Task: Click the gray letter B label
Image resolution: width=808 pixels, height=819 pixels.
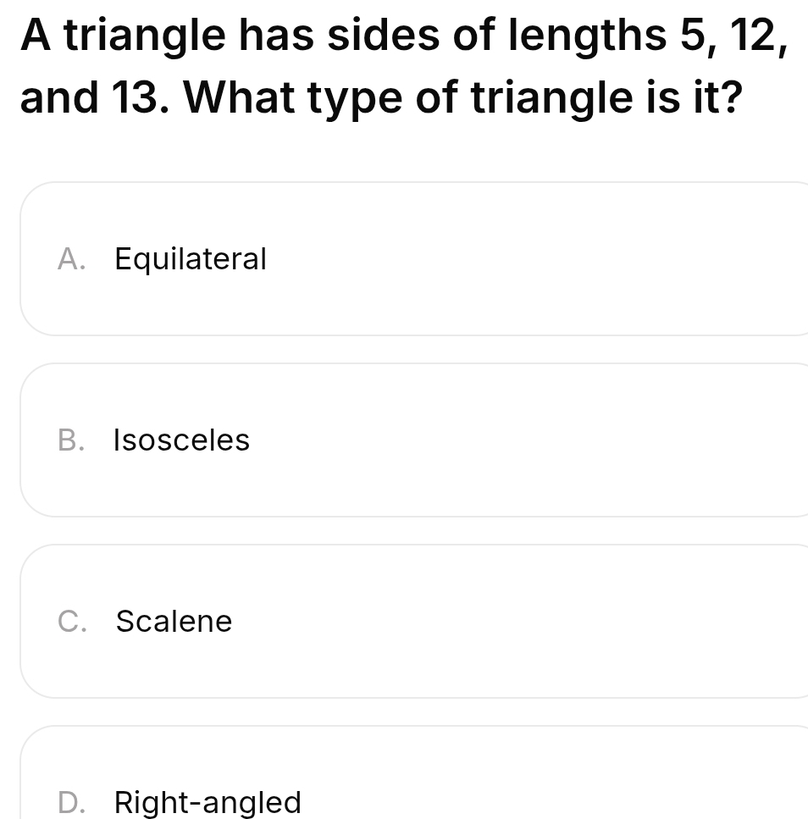Action: point(71,440)
